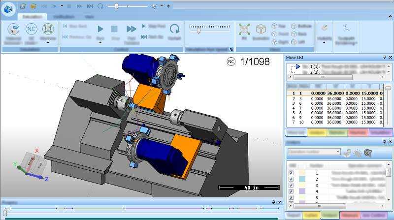Click the NC mode icon in ribbon
The image size is (394, 220).
(x=32, y=29)
